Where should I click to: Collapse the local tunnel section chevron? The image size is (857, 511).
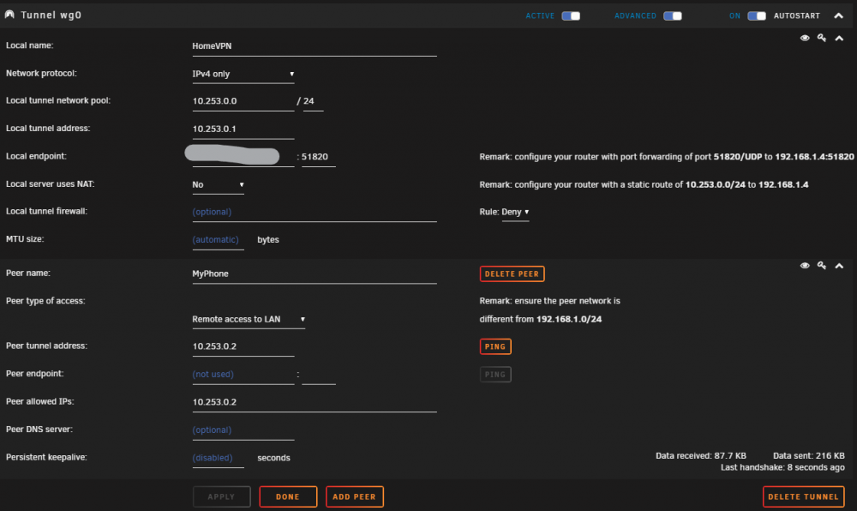(x=839, y=39)
